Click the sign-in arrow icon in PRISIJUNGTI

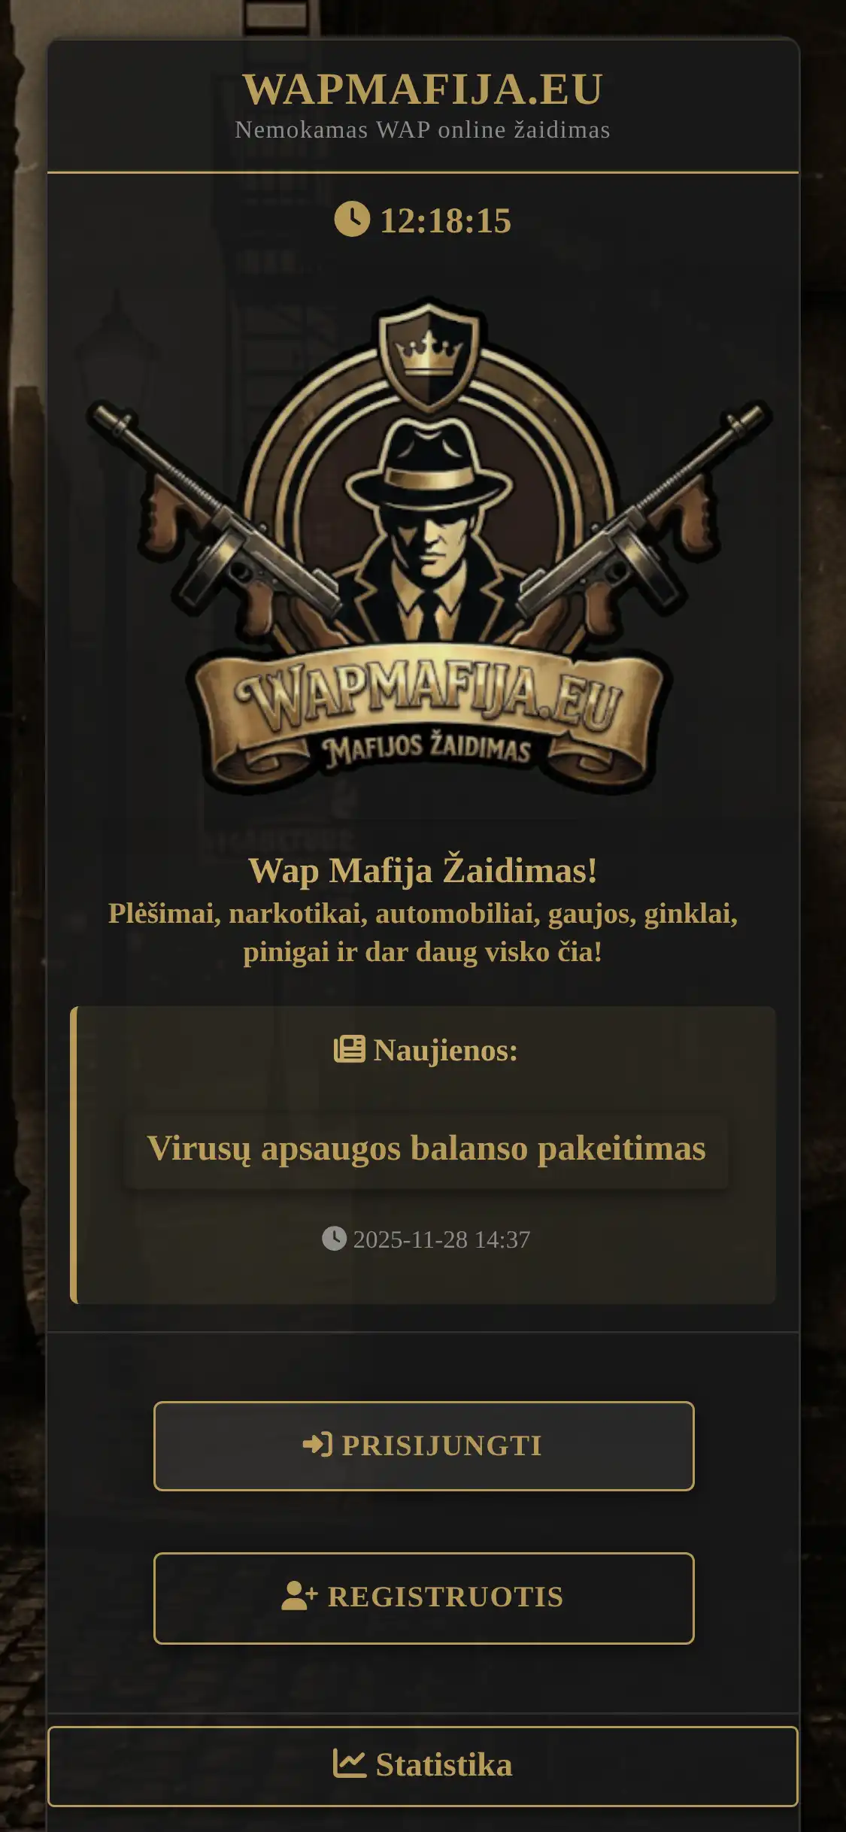tap(317, 1445)
